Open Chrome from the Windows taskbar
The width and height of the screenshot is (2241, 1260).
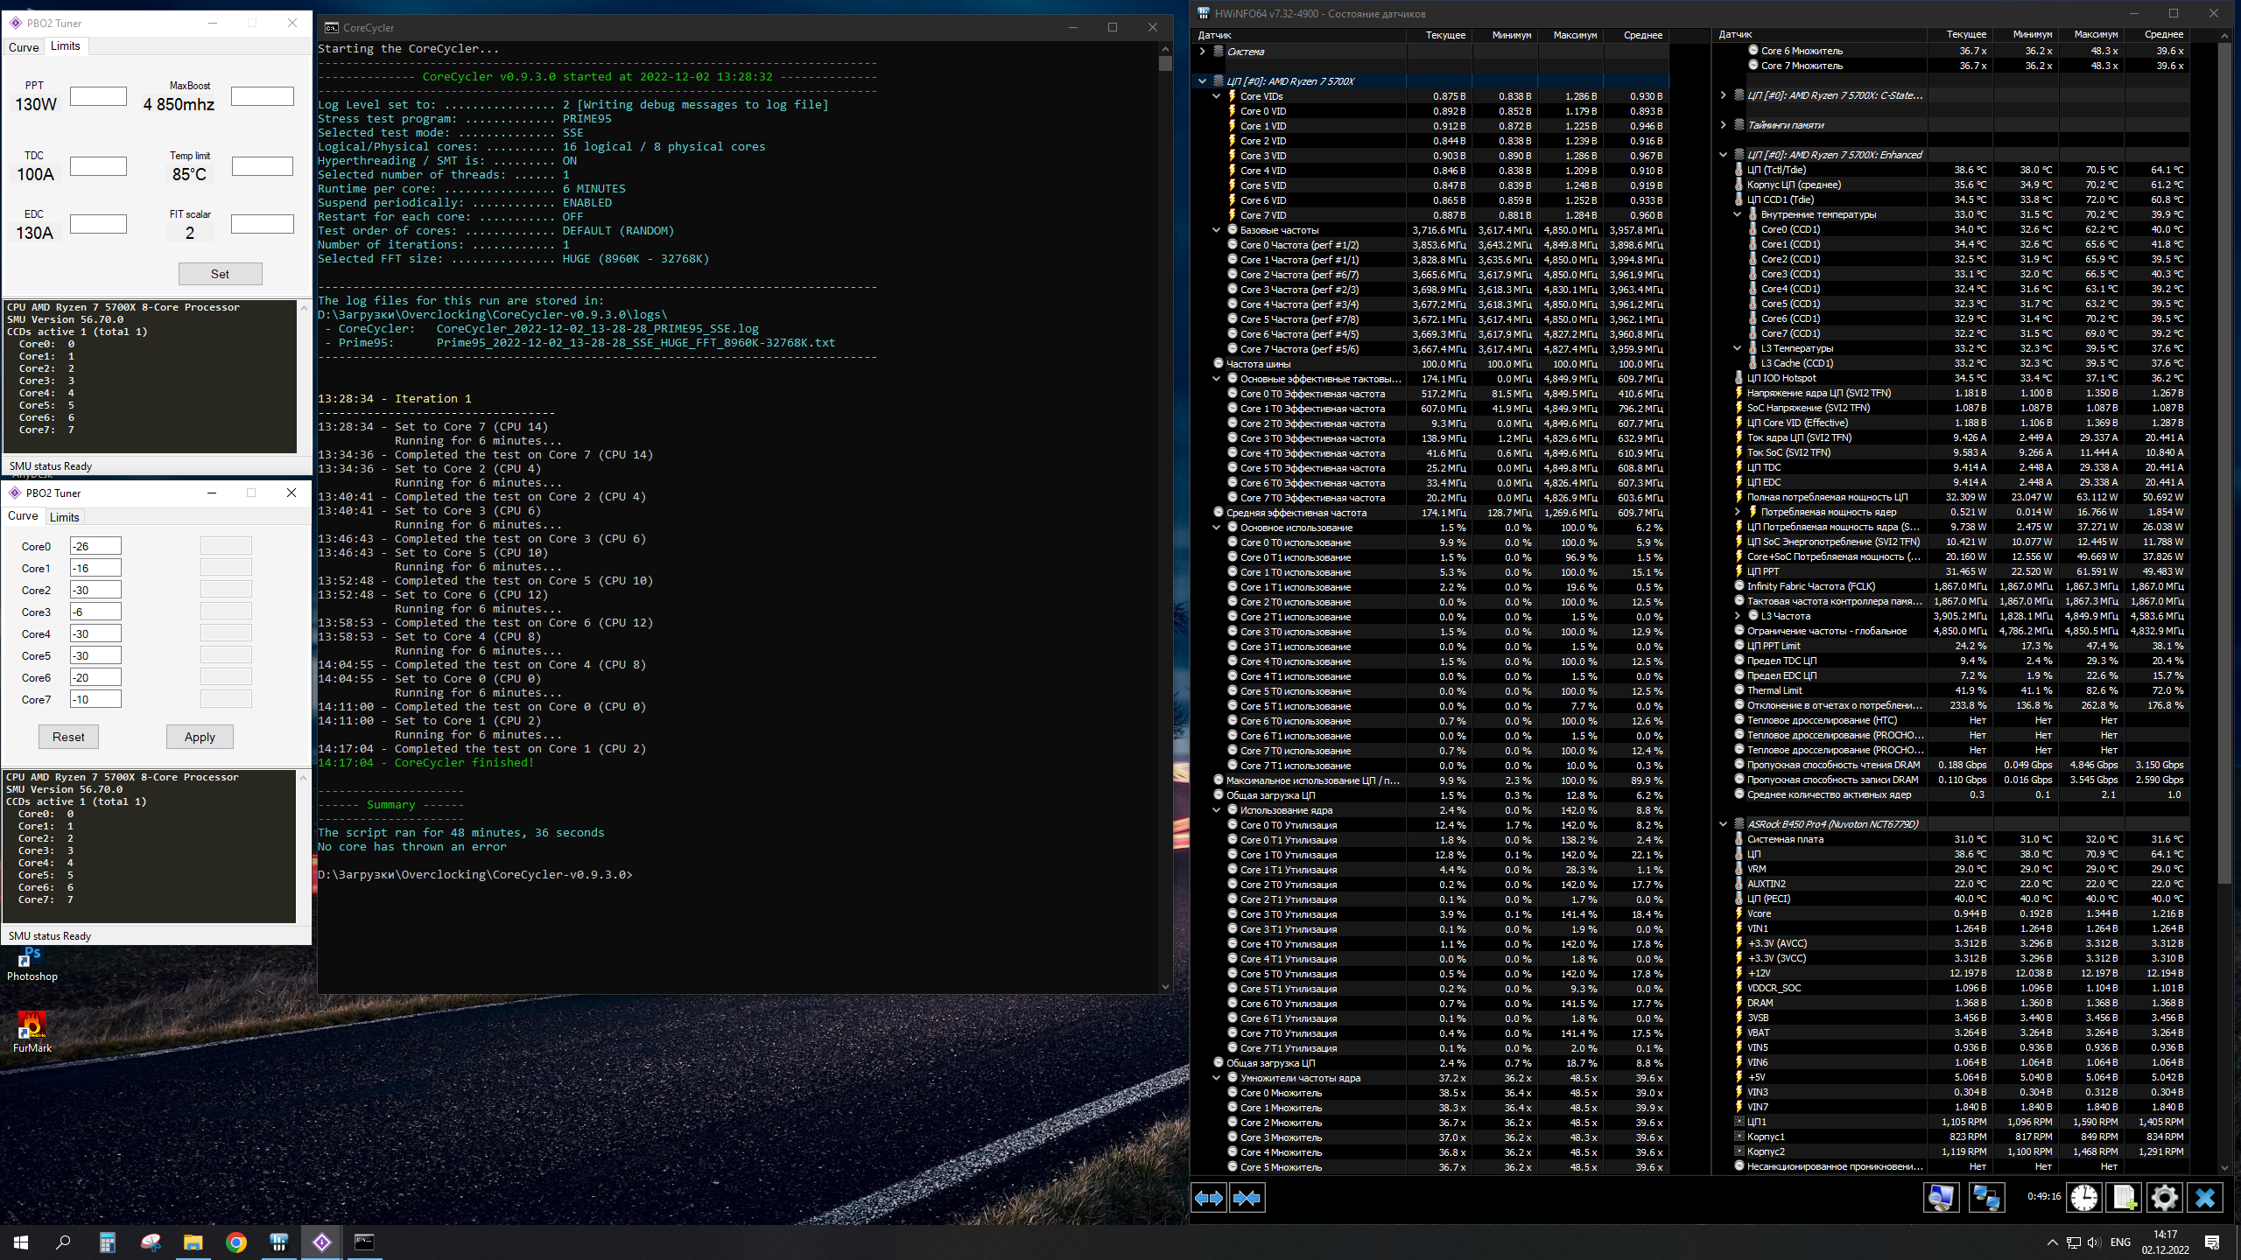236,1242
